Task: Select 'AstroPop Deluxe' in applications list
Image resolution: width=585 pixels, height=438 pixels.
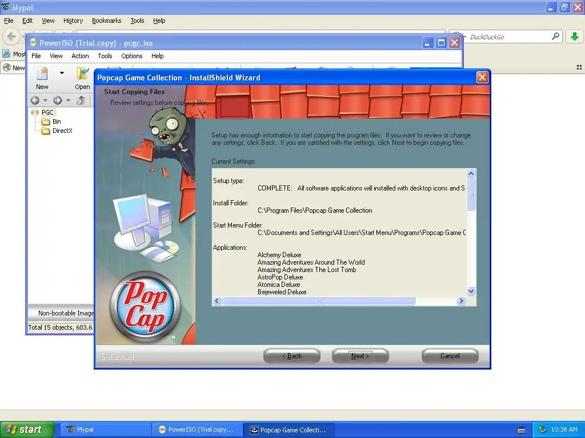Action: click(280, 277)
